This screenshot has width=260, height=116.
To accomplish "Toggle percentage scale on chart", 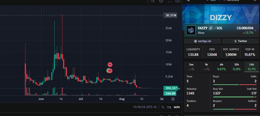I will [x=163, y=107].
